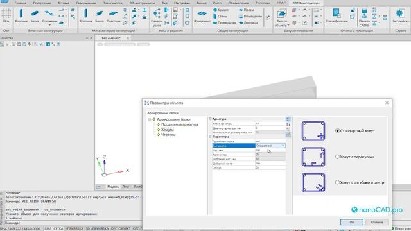Select Хомуты in the tree
This screenshot has width=411, height=231.
click(167, 130)
